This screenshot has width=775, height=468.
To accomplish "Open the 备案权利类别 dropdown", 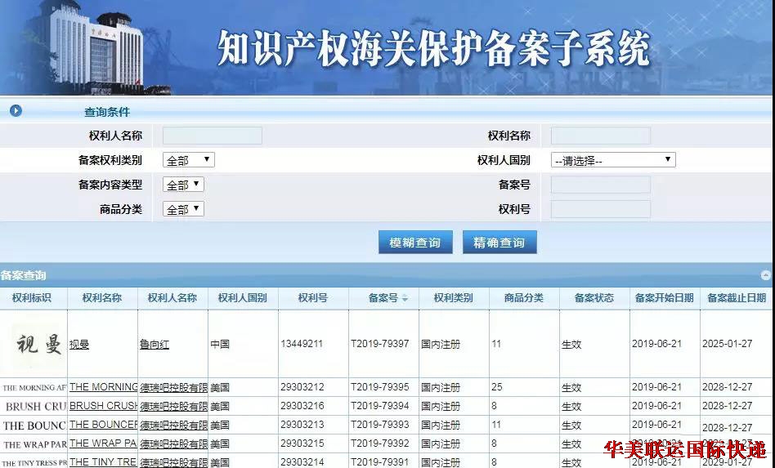I will pos(189,160).
